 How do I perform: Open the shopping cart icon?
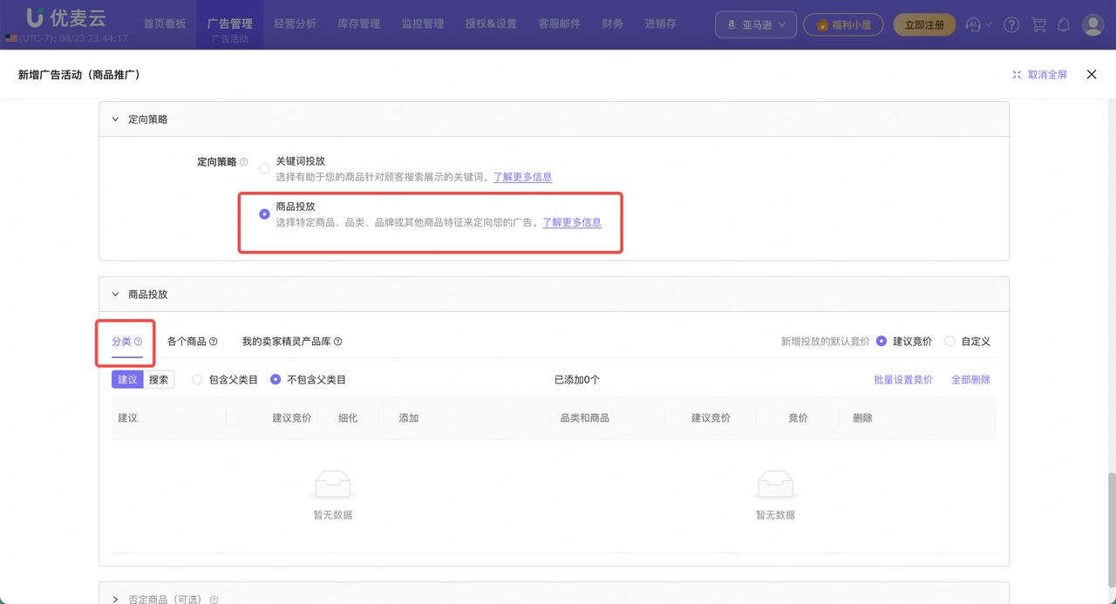[1038, 24]
